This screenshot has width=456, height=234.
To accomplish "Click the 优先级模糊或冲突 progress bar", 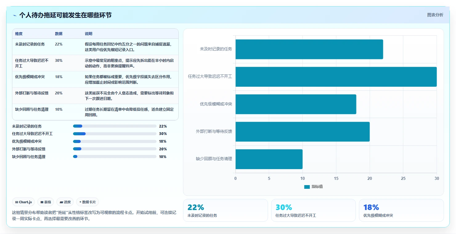I will [115, 141].
